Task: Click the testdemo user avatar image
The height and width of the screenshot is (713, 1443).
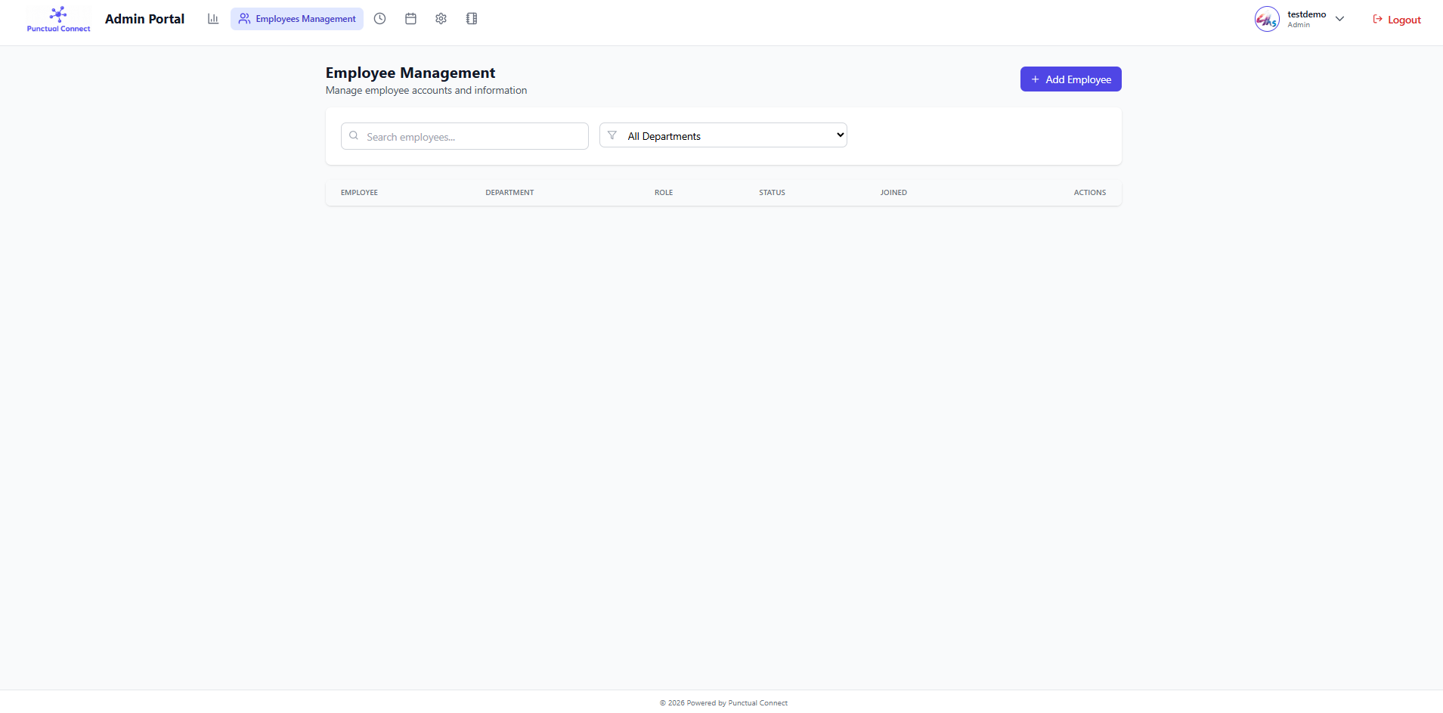Action: pyautogui.click(x=1266, y=19)
